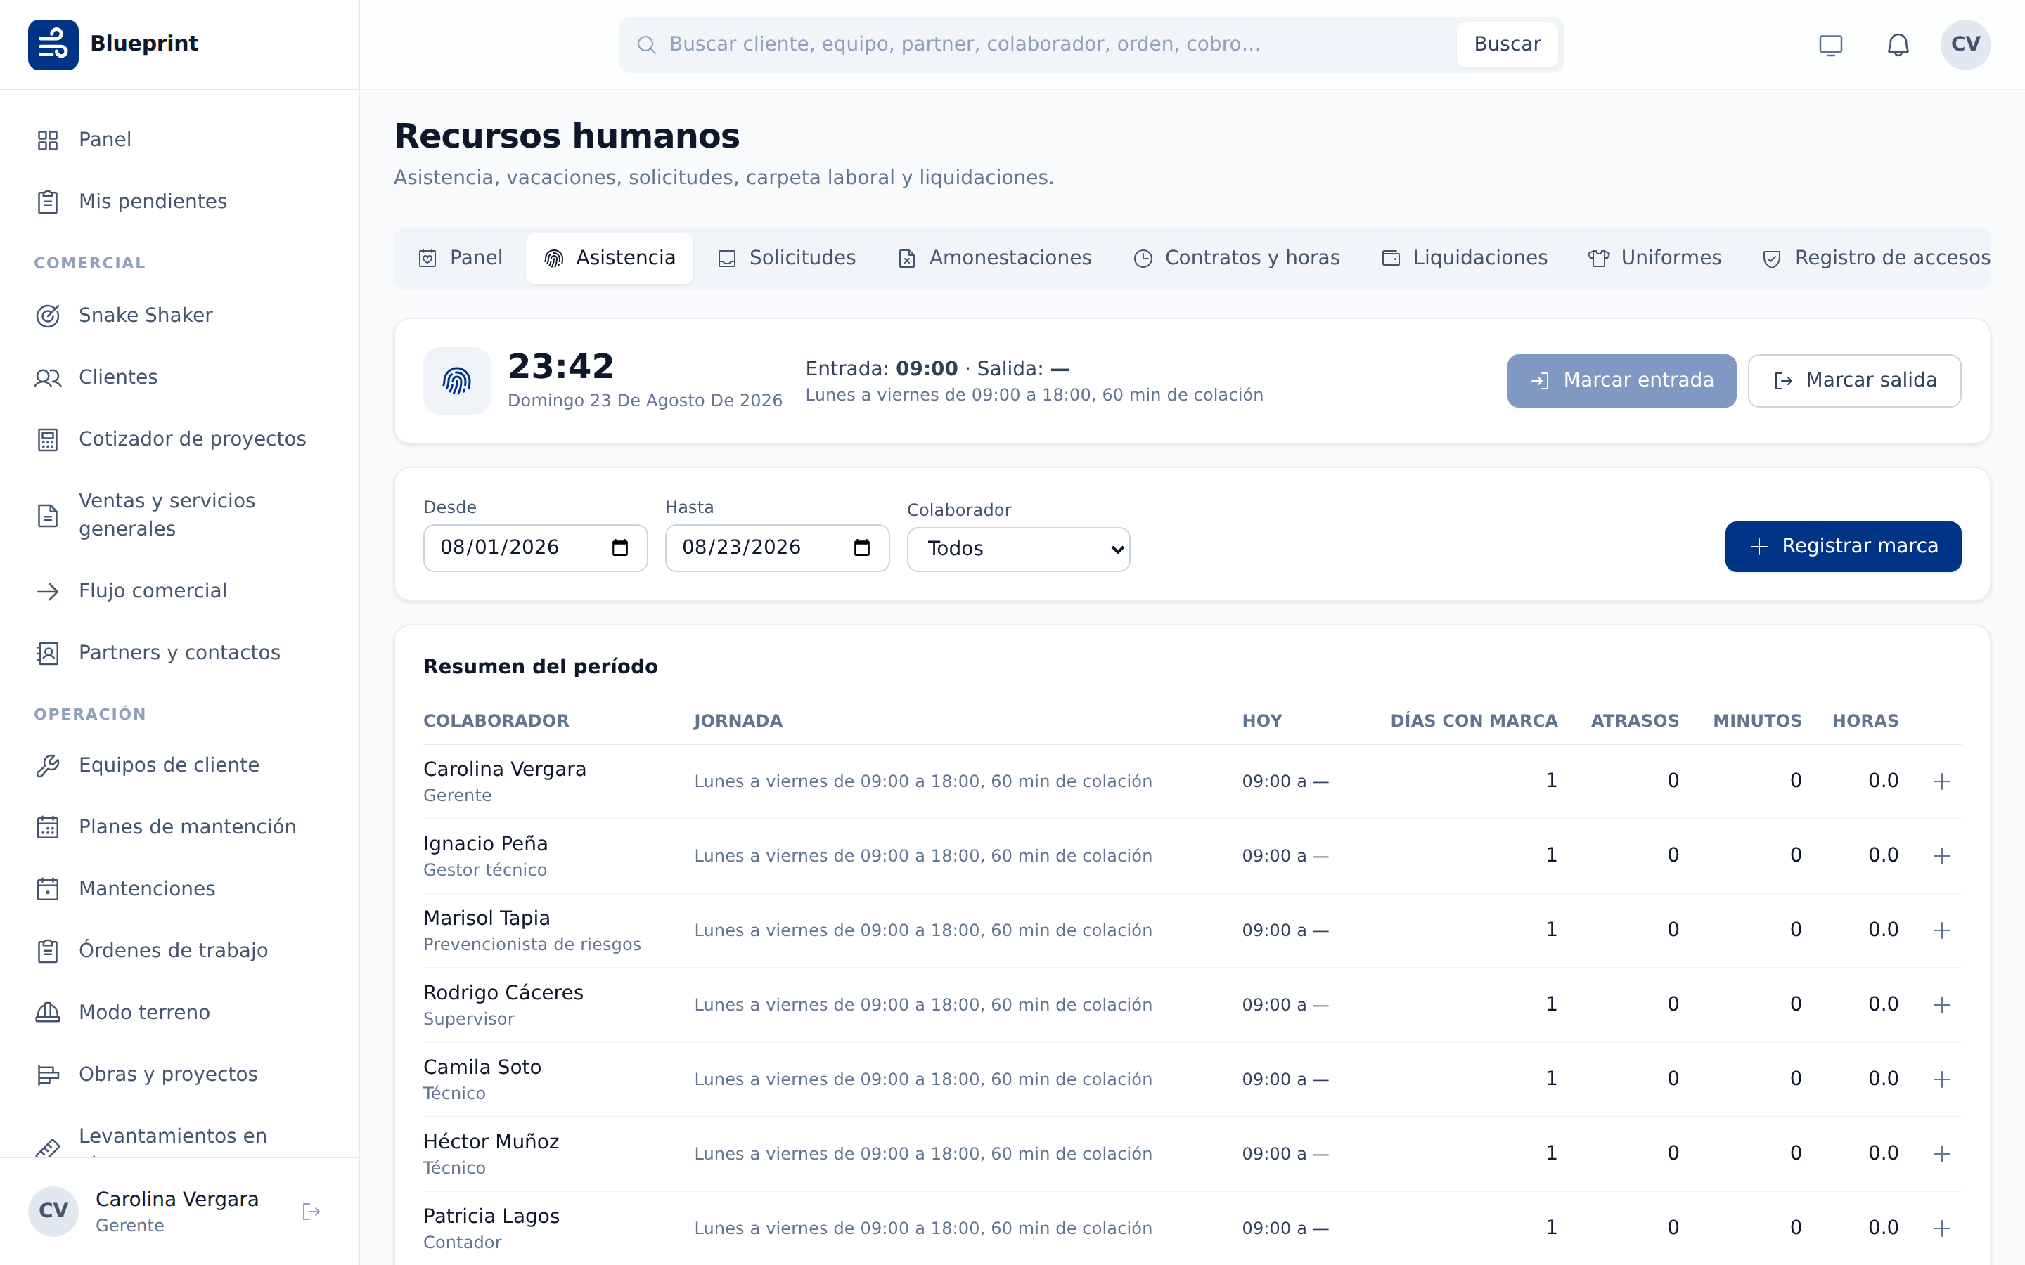Open Ventas y servicios generales
The image size is (2025, 1265).
coord(179,515)
